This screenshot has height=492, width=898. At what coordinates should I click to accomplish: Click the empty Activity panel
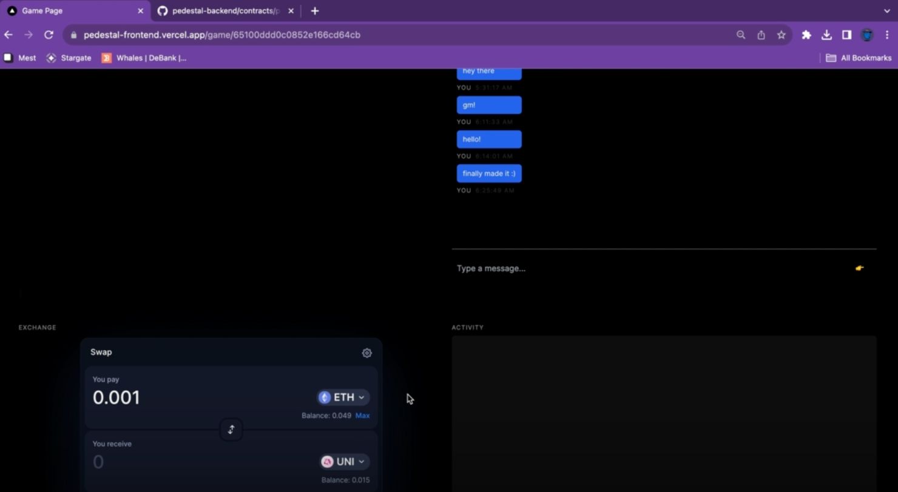[x=664, y=414]
